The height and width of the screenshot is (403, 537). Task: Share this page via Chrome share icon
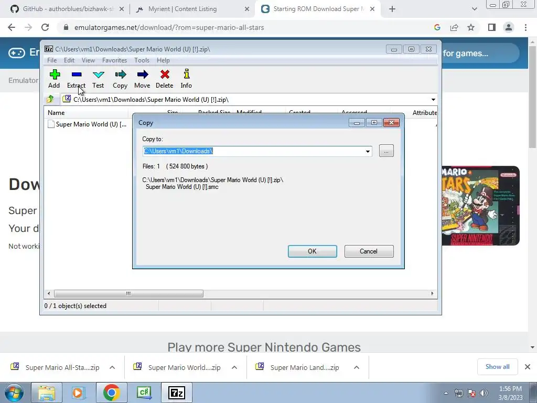coord(454,27)
